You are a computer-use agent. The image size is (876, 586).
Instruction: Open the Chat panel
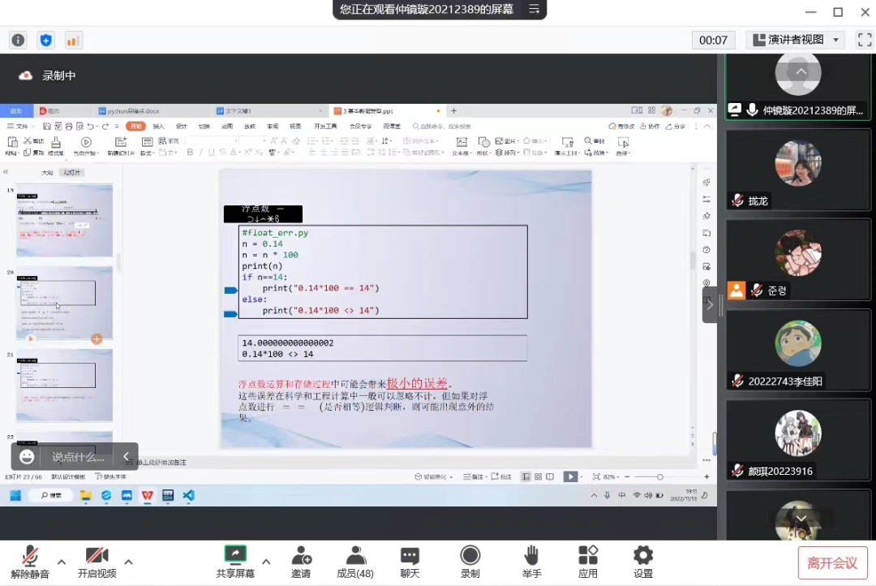410,562
